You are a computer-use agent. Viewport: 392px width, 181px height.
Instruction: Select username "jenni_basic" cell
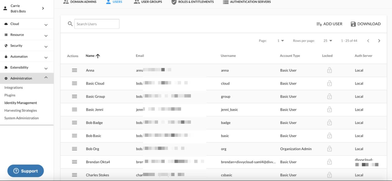(229, 110)
